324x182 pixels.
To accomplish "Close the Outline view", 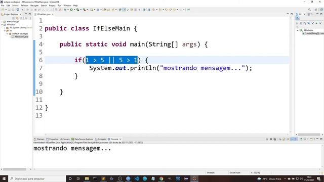I will pos(304,14).
